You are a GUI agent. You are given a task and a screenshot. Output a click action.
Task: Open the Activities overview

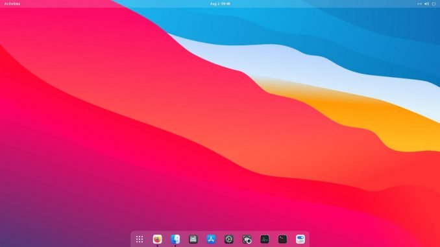coord(12,4)
